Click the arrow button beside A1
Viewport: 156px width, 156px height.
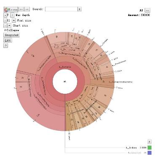coord(148,11)
